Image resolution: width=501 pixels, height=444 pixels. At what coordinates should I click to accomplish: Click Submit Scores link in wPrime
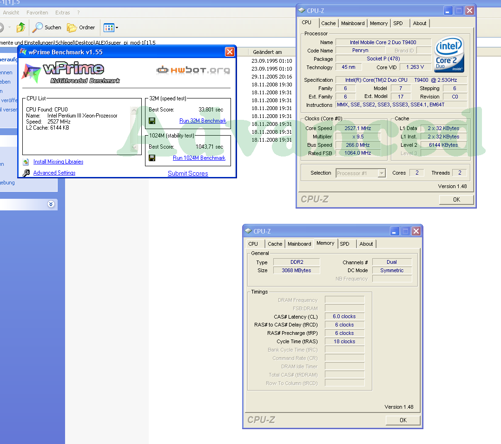pos(188,173)
